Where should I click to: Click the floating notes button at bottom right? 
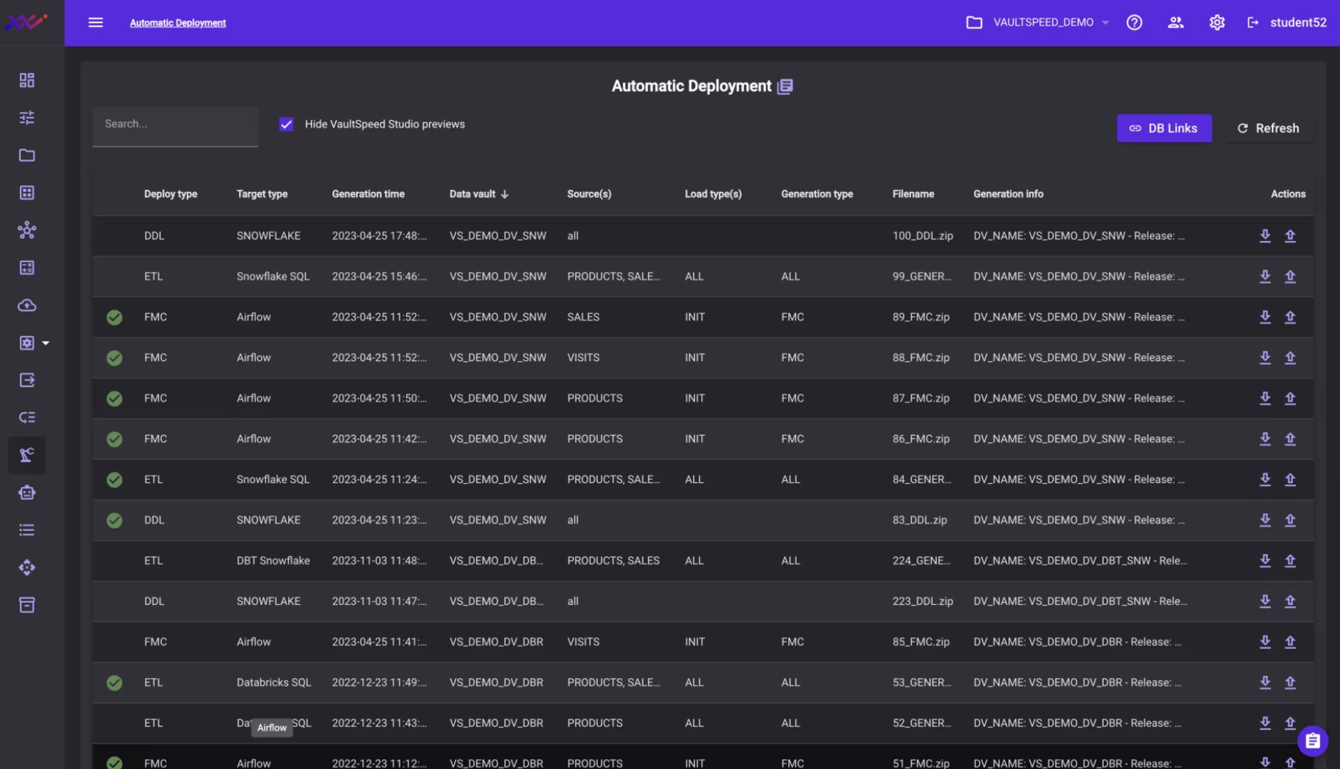click(x=1312, y=741)
